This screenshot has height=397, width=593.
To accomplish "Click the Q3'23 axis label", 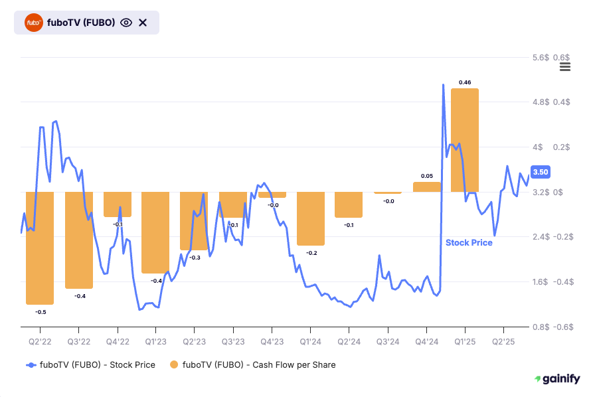I will (x=233, y=342).
